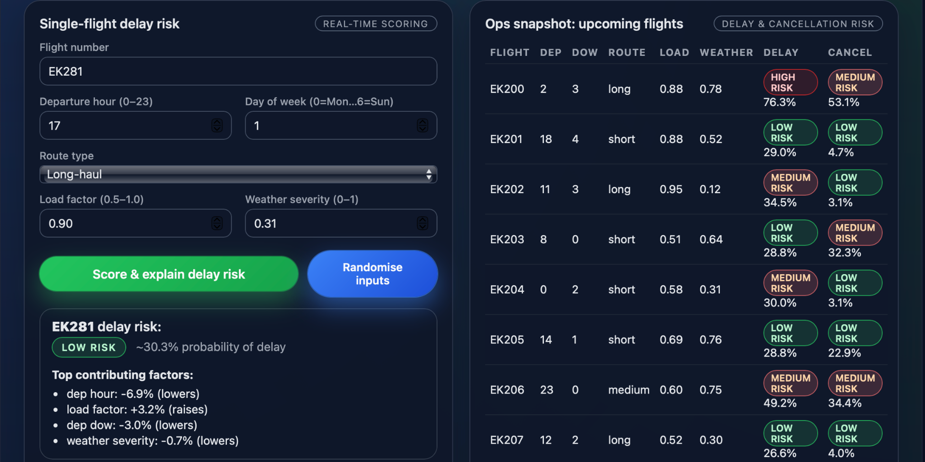Sort the table by the CANCEL column header
The width and height of the screenshot is (925, 462).
point(849,53)
